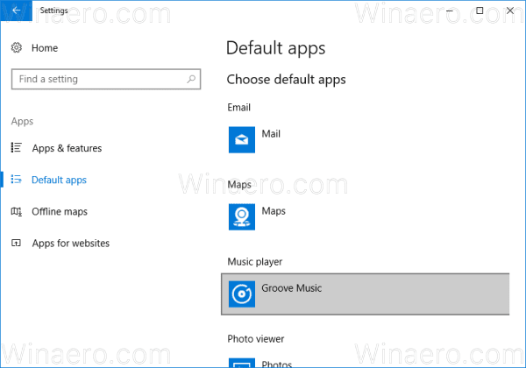This screenshot has width=526, height=368.
Task: Click the Apps for websites icon
Action: [16, 243]
